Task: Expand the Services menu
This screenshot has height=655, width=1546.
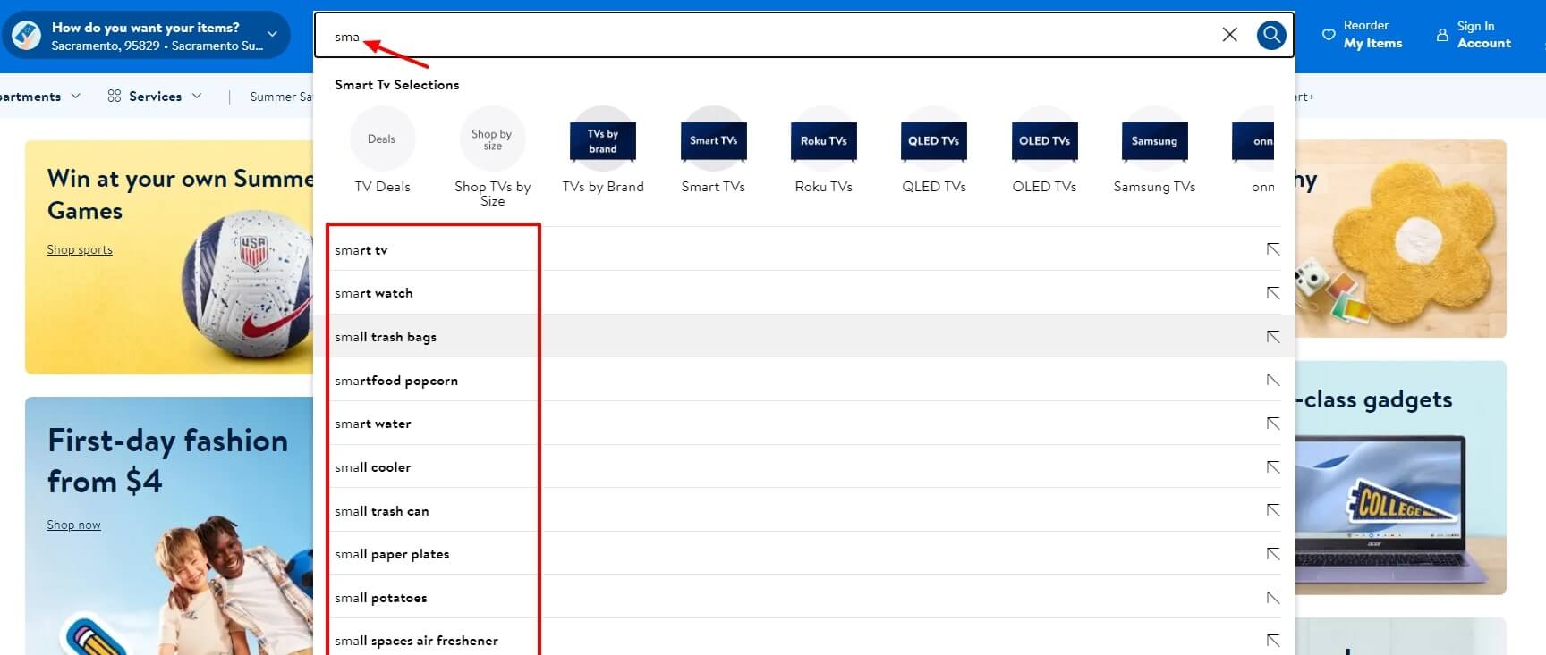Action: pyautogui.click(x=155, y=97)
